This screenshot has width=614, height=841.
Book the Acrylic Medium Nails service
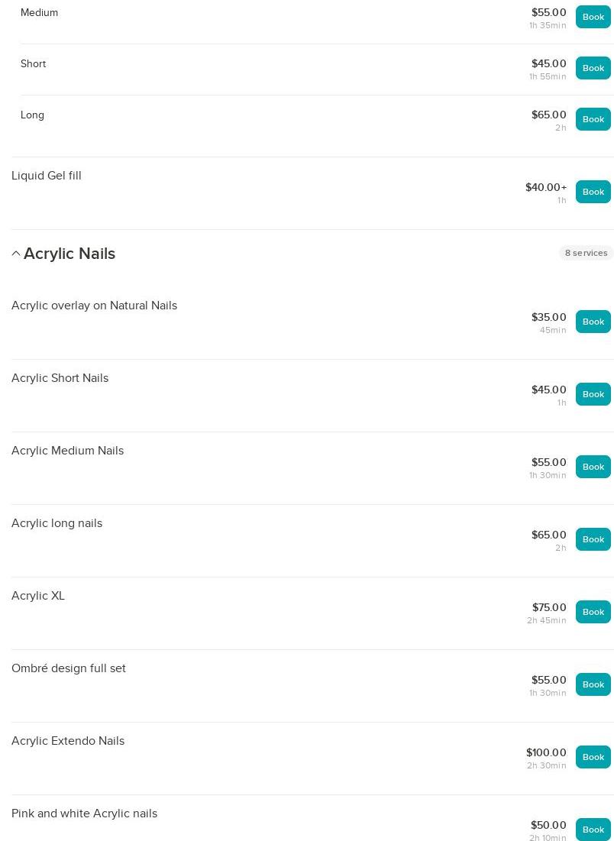(593, 467)
